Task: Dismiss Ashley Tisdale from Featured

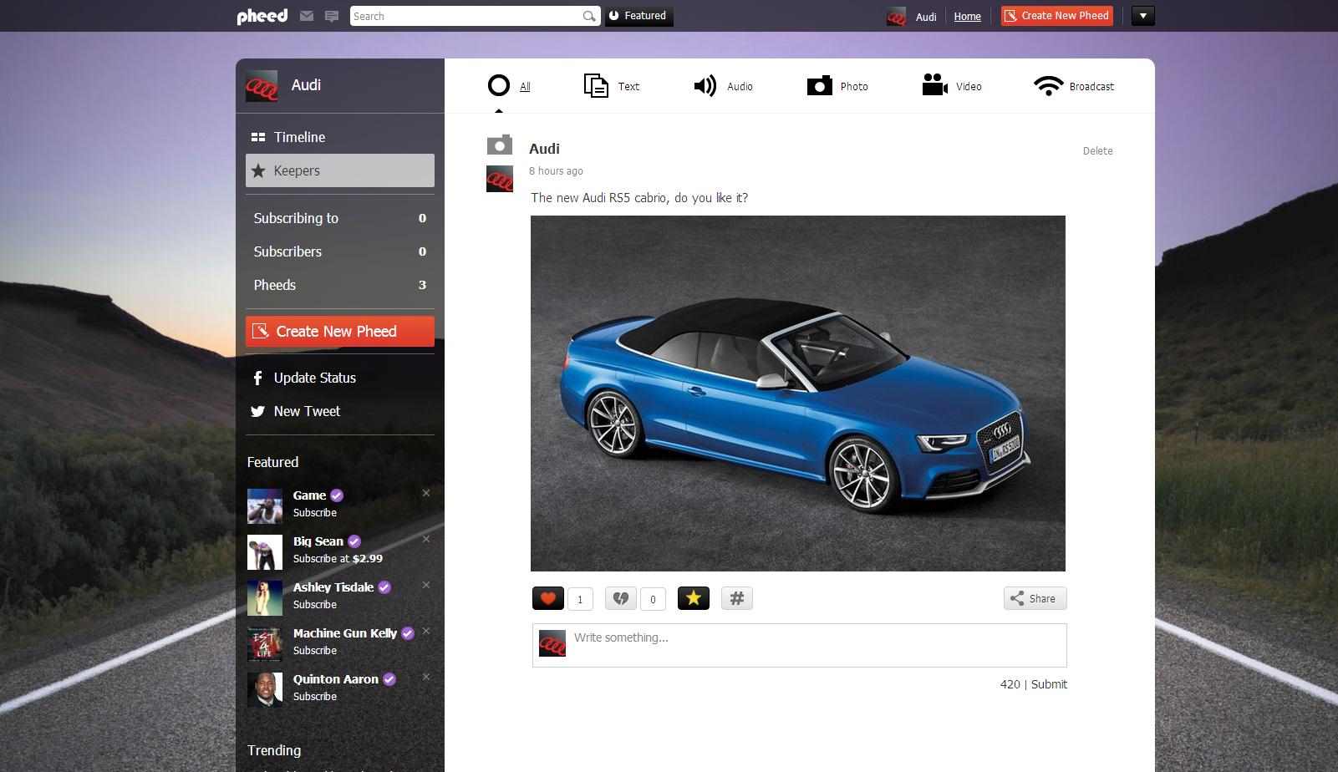Action: coord(426,585)
